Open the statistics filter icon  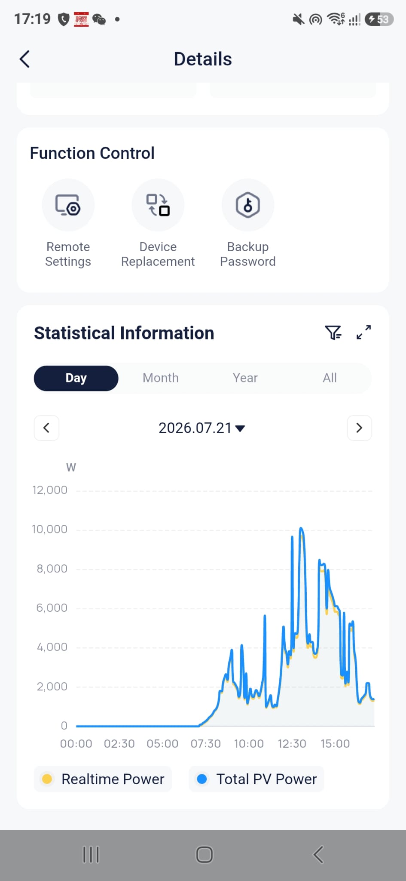tap(333, 333)
